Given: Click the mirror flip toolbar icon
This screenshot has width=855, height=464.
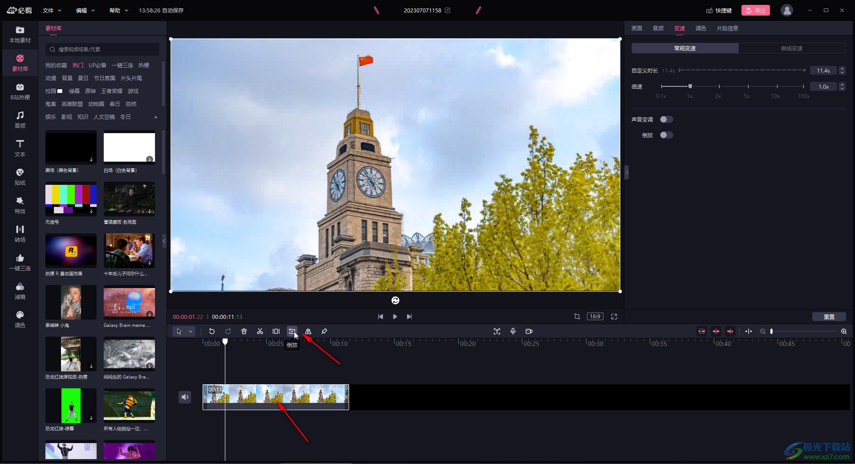Looking at the screenshot, I should 308,331.
